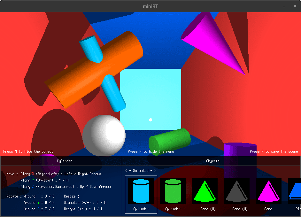Select the partially visible blue Plane icon

click(295, 191)
